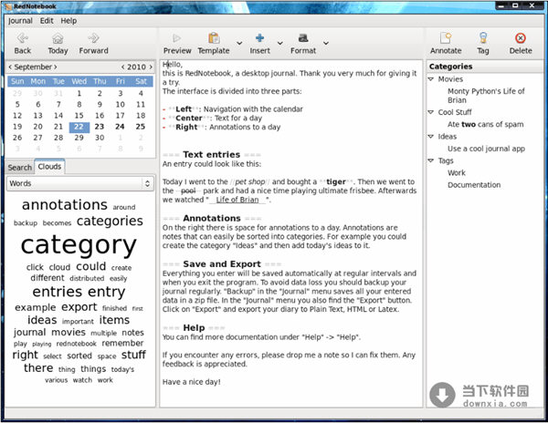
Task: Click the Annotate note icon
Action: click(446, 38)
